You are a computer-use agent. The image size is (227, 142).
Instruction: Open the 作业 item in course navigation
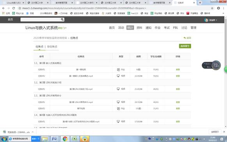[158, 28]
